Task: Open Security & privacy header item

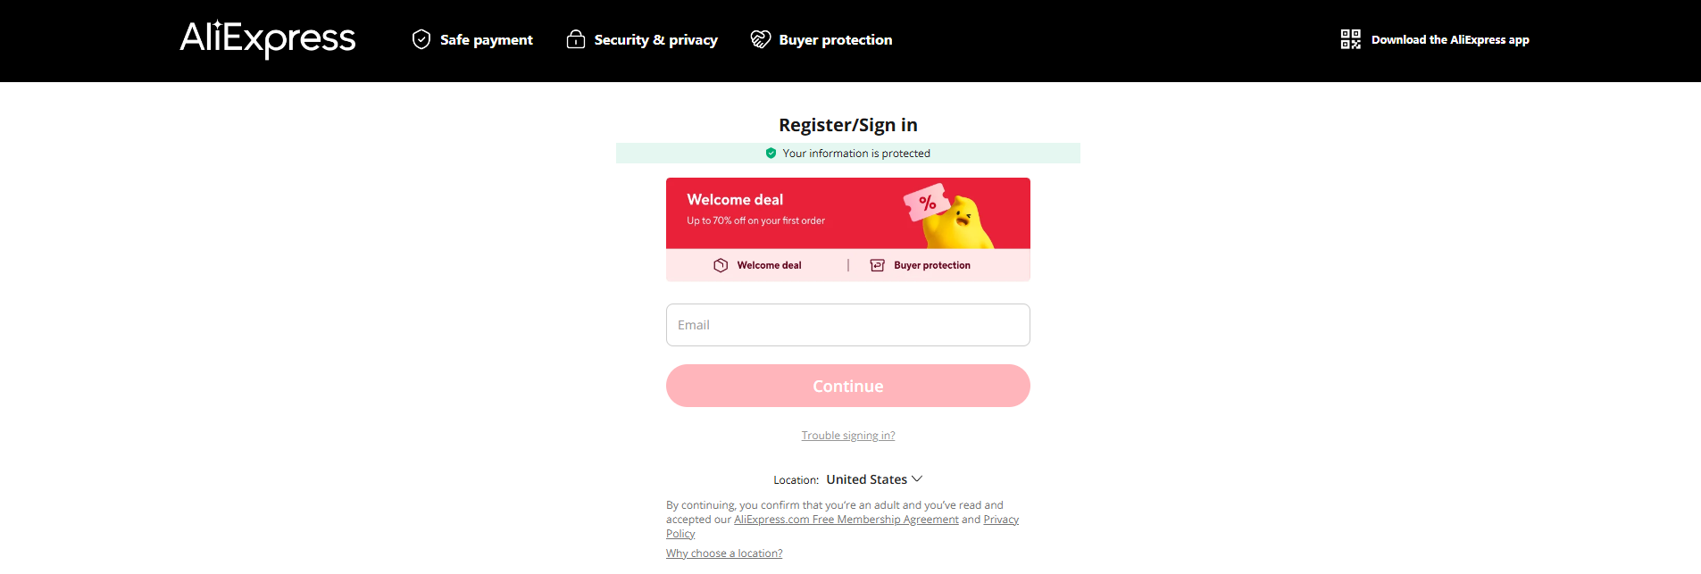Action: (642, 39)
